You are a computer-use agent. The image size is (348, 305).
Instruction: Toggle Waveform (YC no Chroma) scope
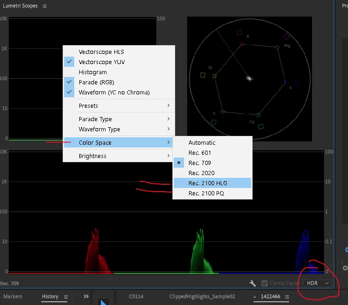click(119, 92)
